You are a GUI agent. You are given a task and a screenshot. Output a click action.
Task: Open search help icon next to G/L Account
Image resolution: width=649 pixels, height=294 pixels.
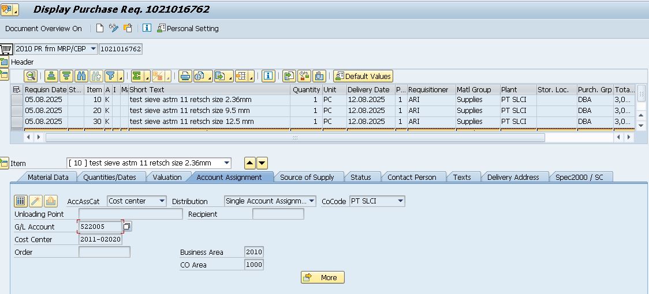point(128,226)
